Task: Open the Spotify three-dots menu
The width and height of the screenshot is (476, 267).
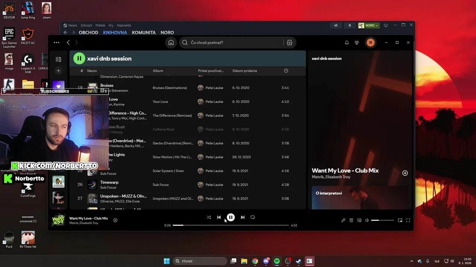Action: (57, 43)
